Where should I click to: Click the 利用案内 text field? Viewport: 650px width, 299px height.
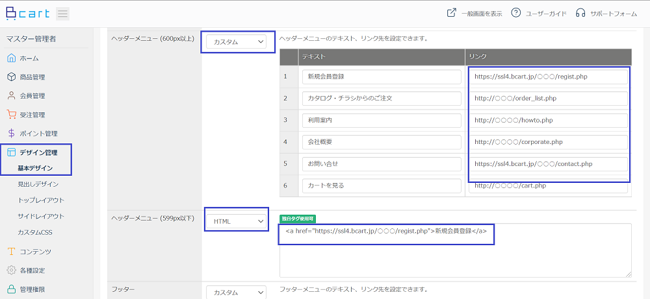[382, 121]
